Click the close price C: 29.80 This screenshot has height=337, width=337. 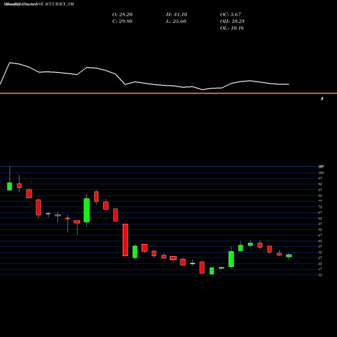122,22
